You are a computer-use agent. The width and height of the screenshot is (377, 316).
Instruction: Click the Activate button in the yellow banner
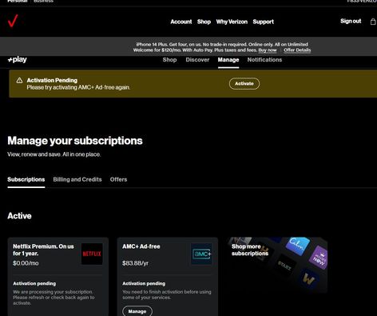(x=244, y=84)
